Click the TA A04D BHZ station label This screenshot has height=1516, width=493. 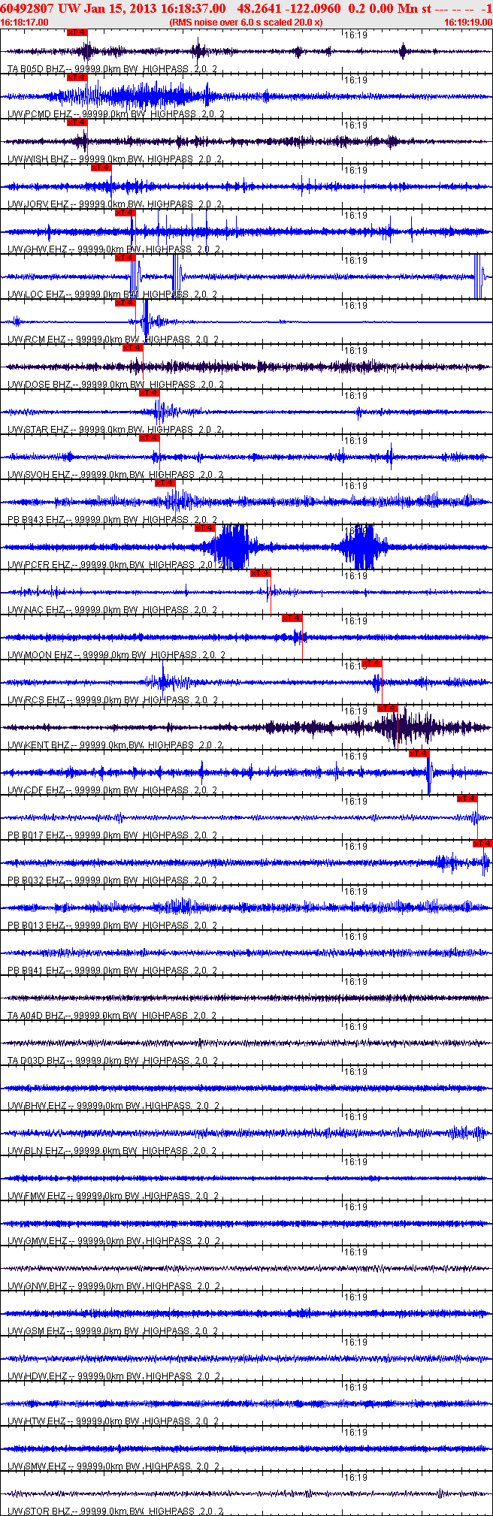(x=35, y=1016)
